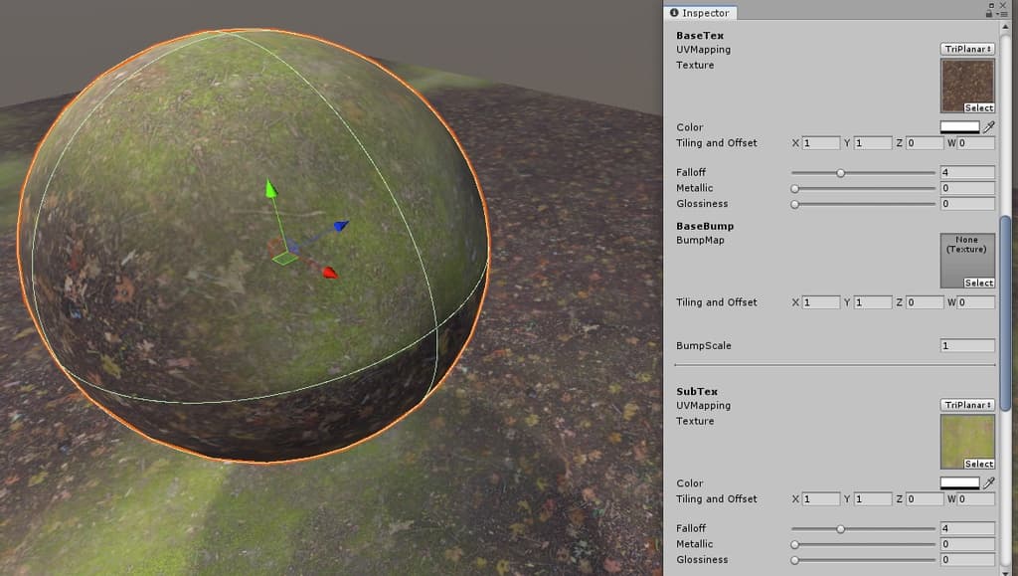
Task: Grab the blue Z-axis gizmo arrow
Action: (341, 226)
